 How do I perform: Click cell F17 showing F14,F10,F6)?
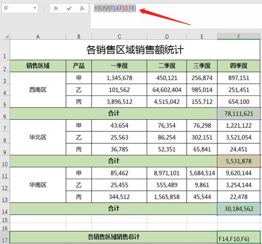(x=239, y=237)
